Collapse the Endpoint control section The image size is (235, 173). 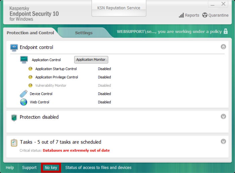pos(223,47)
